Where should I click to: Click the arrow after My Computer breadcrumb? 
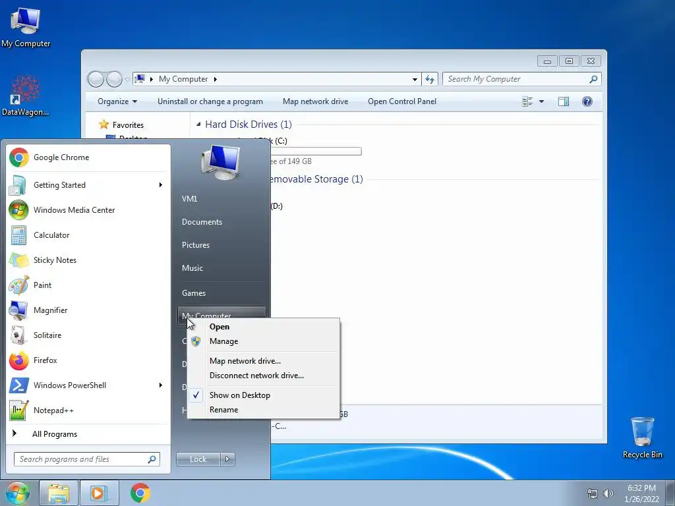click(216, 79)
